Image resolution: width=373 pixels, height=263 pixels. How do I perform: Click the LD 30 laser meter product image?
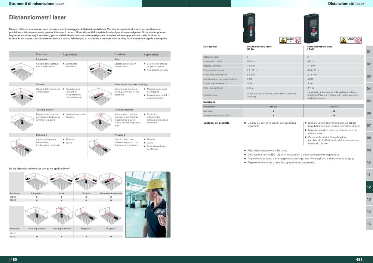[x=249, y=28]
